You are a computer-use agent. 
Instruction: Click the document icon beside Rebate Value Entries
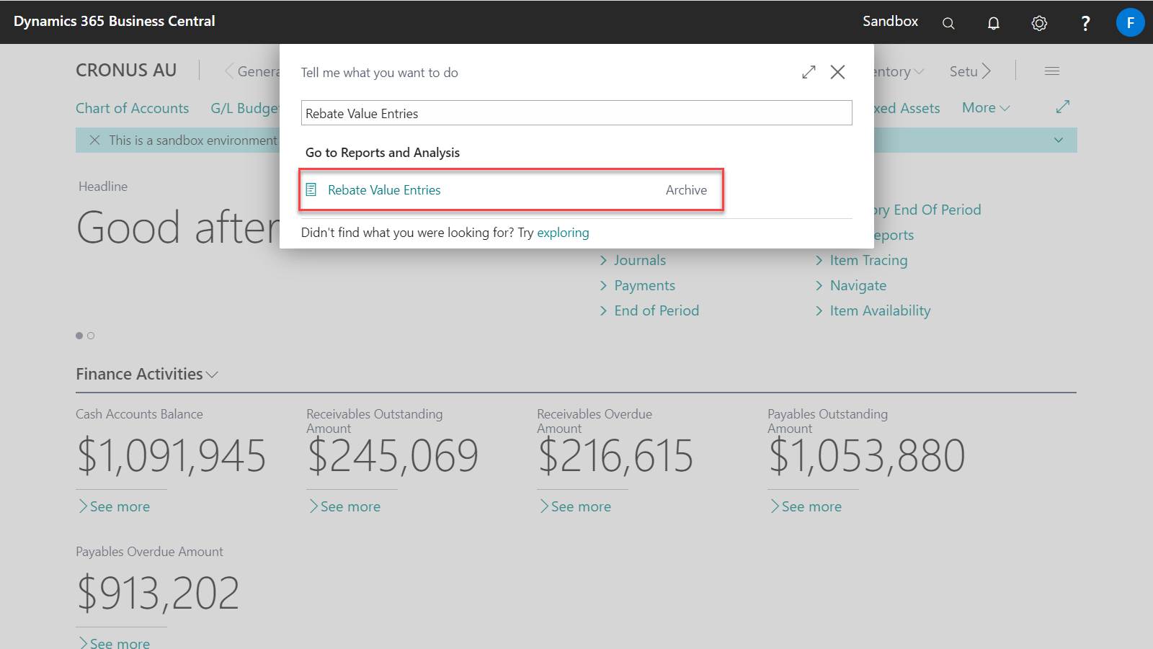click(311, 189)
